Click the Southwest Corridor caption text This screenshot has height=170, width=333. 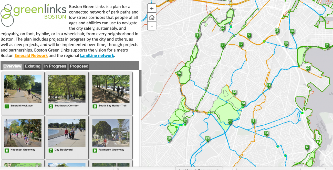coord(67,106)
